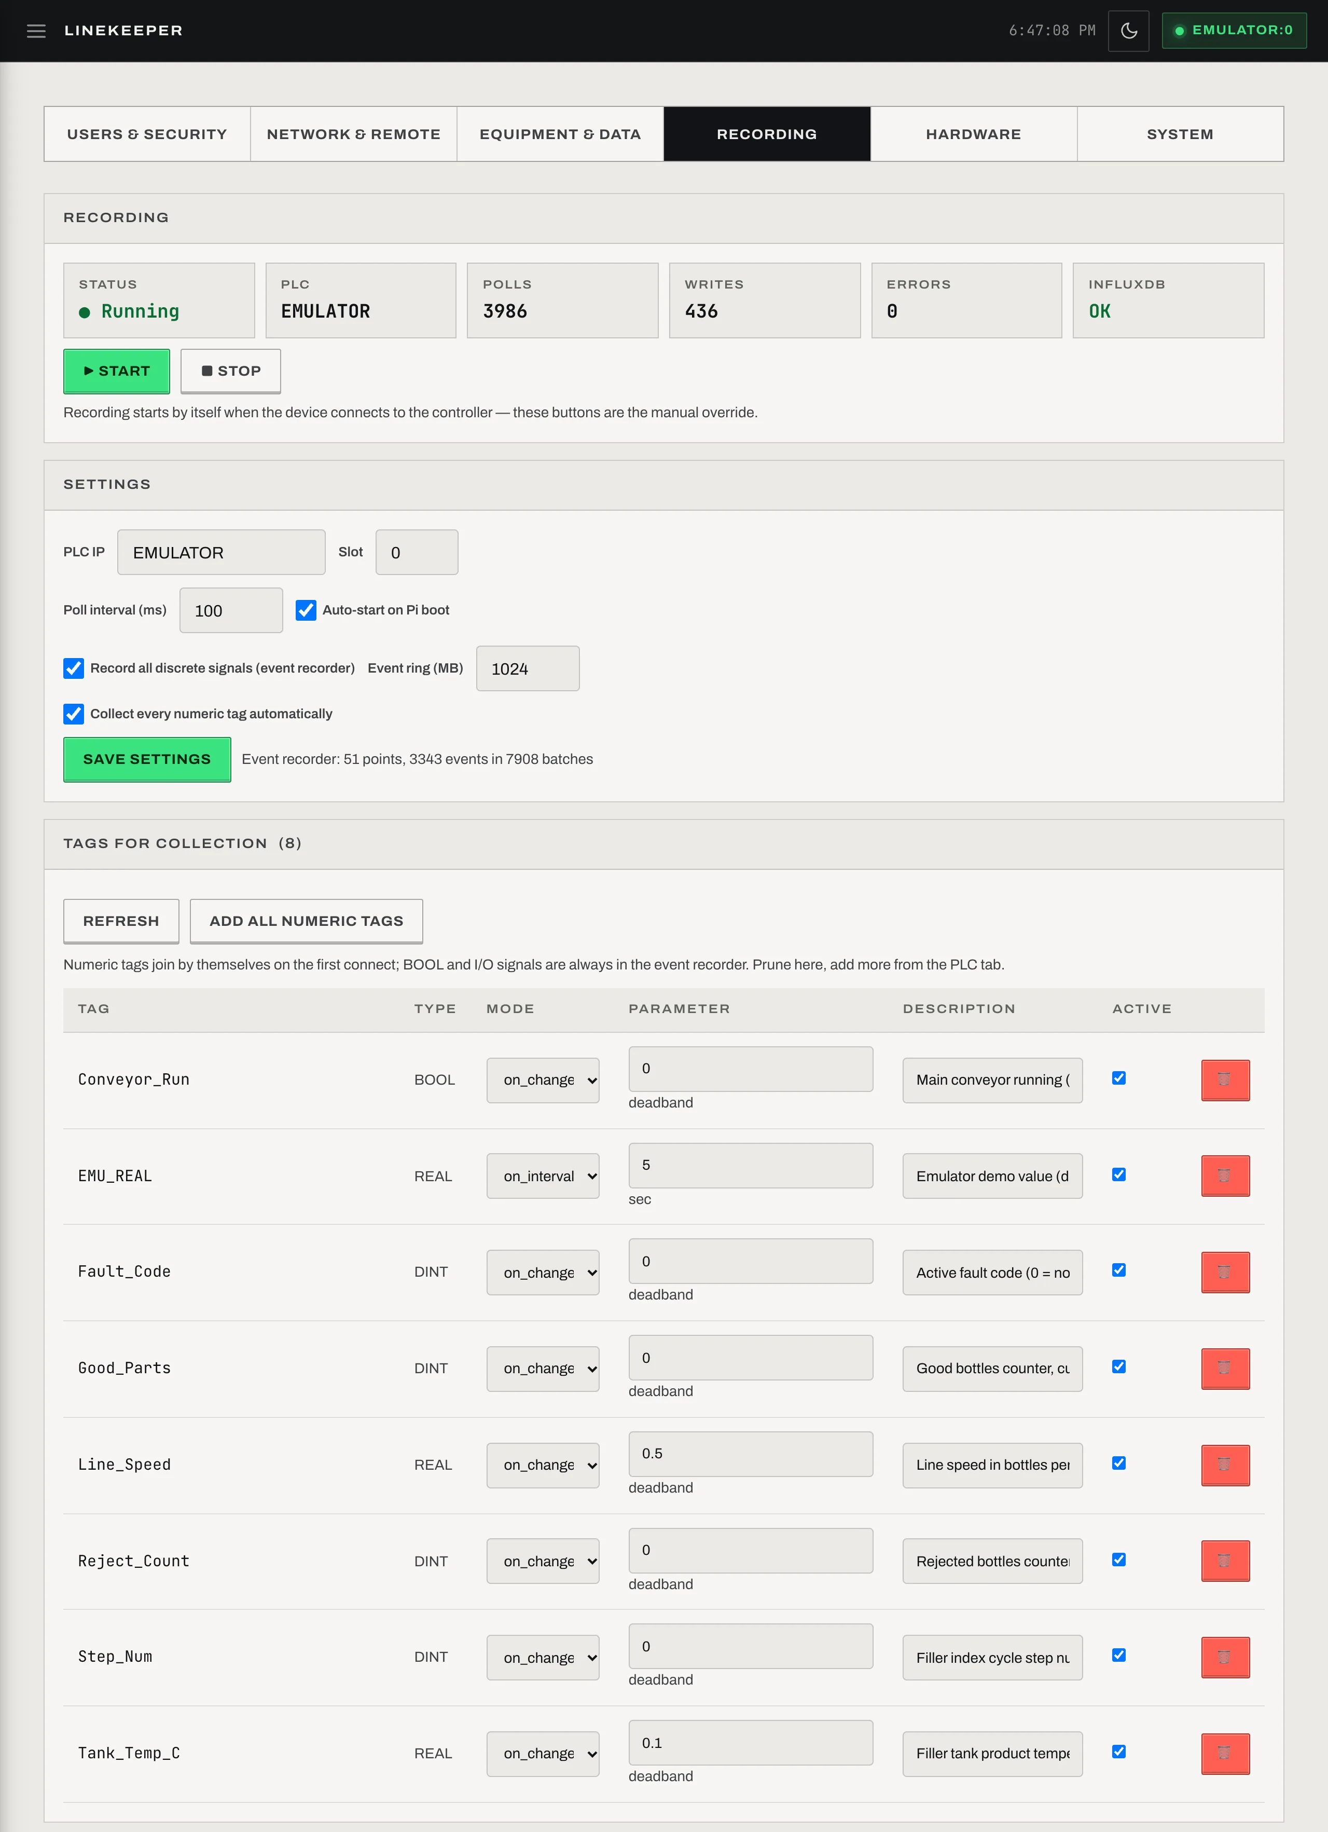
Task: Edit Line_Speed deadband parameter field
Action: tap(751, 1454)
